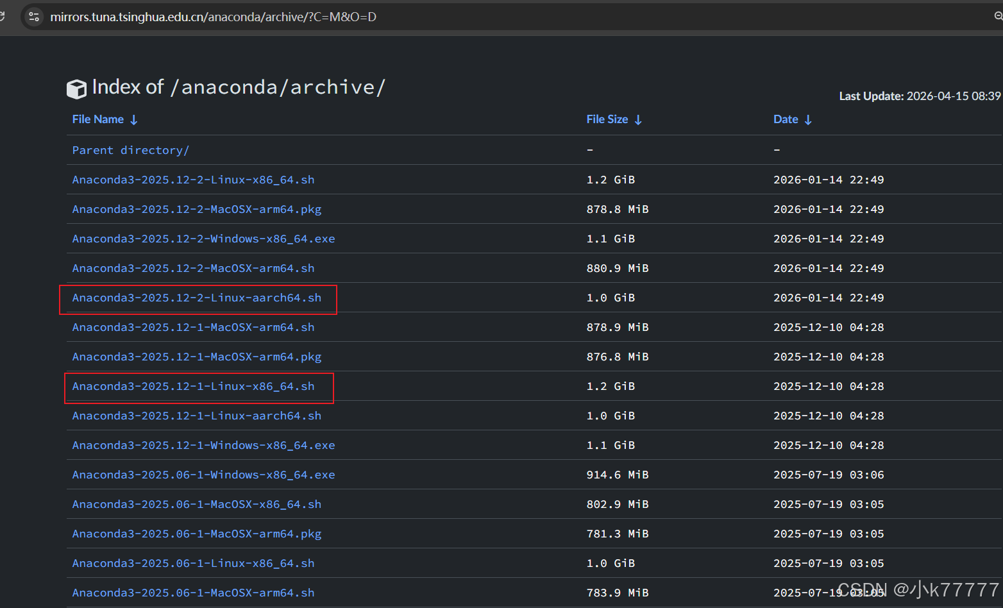This screenshot has width=1003, height=608.
Task: Click the 802.9 MiB file size cell
Action: point(618,504)
